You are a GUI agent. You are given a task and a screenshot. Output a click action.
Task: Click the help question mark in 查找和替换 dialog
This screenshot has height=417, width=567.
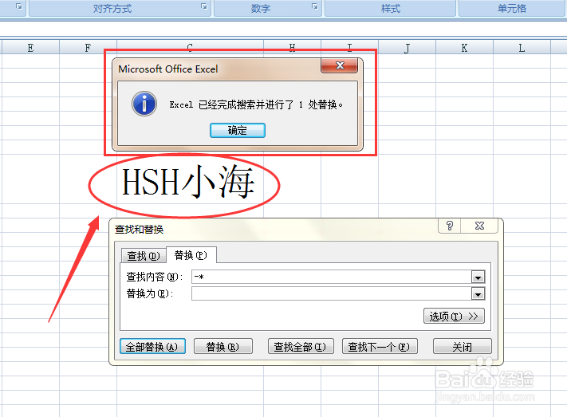[x=450, y=226]
